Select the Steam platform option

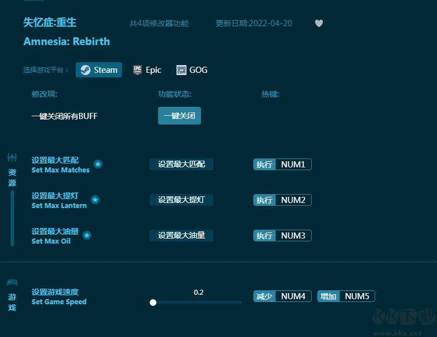pyautogui.click(x=99, y=70)
